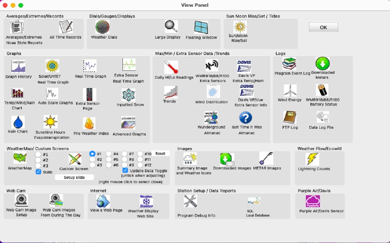Open the Advanced Graphs icon
The width and height of the screenshot is (390, 243).
click(x=128, y=123)
